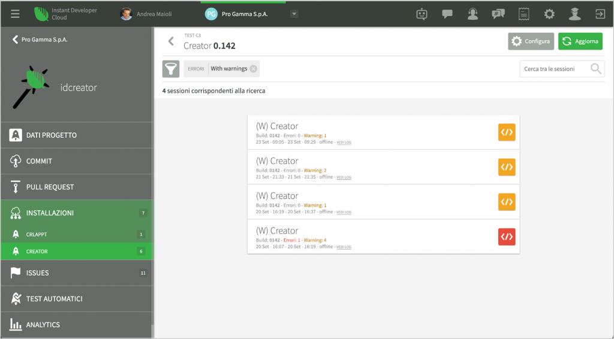Return to Pro Gamma S.p.A. in sidebar

pos(40,40)
